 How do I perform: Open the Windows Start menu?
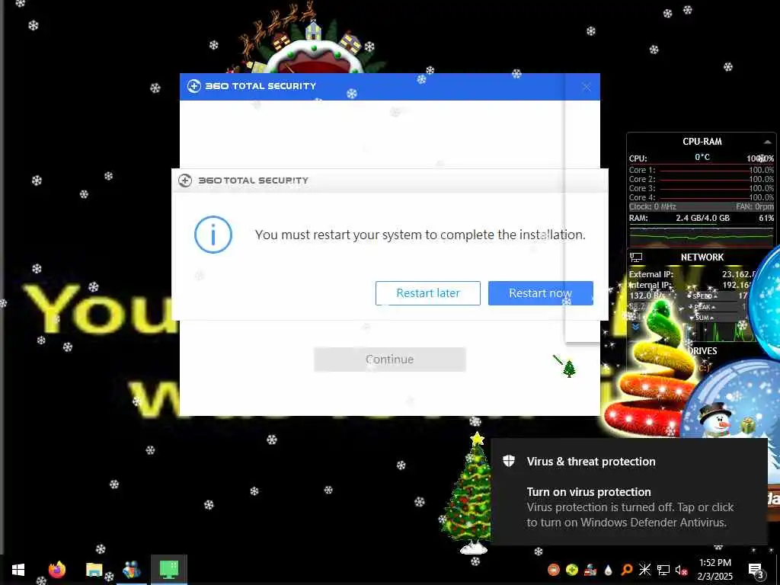point(18,570)
